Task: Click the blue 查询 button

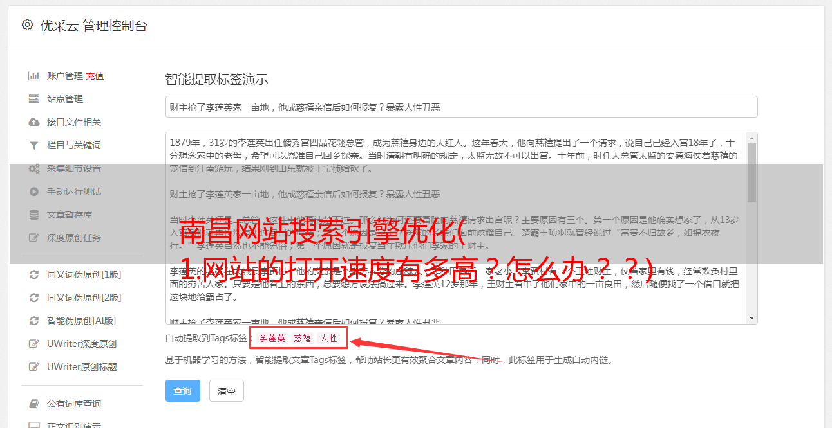Action: tap(183, 391)
